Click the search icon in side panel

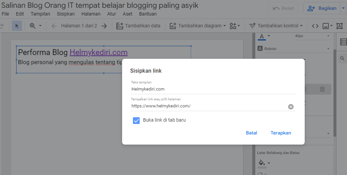[342, 58]
